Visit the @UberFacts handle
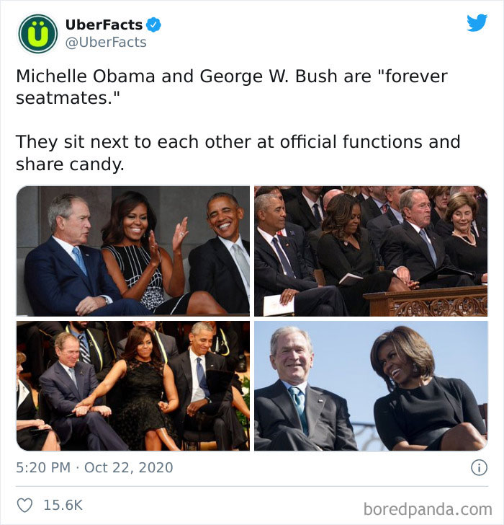The height and width of the screenshot is (525, 504). point(106,43)
